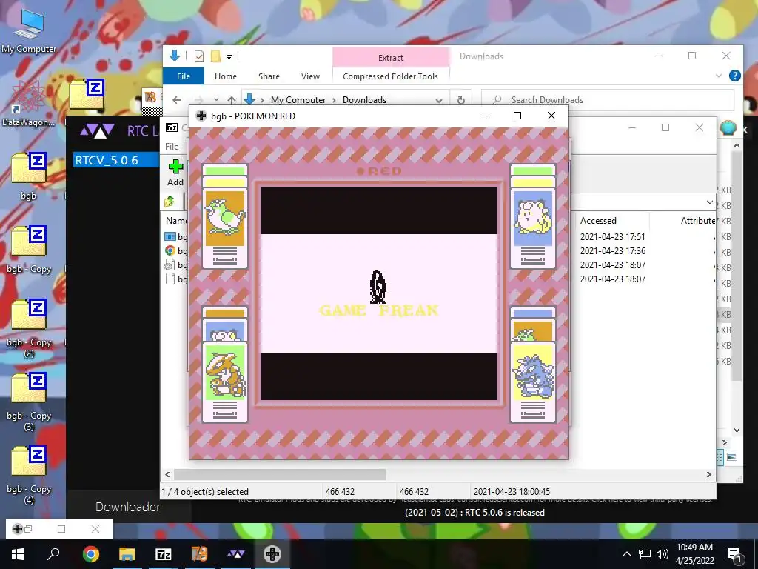Image resolution: width=758 pixels, height=569 pixels.
Task: Click the 2021-04-23 17:51 accessed date cell
Action: pyautogui.click(x=612, y=236)
